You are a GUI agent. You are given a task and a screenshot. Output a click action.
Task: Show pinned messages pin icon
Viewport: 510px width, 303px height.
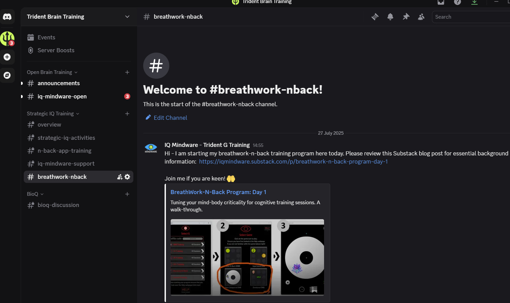406,17
